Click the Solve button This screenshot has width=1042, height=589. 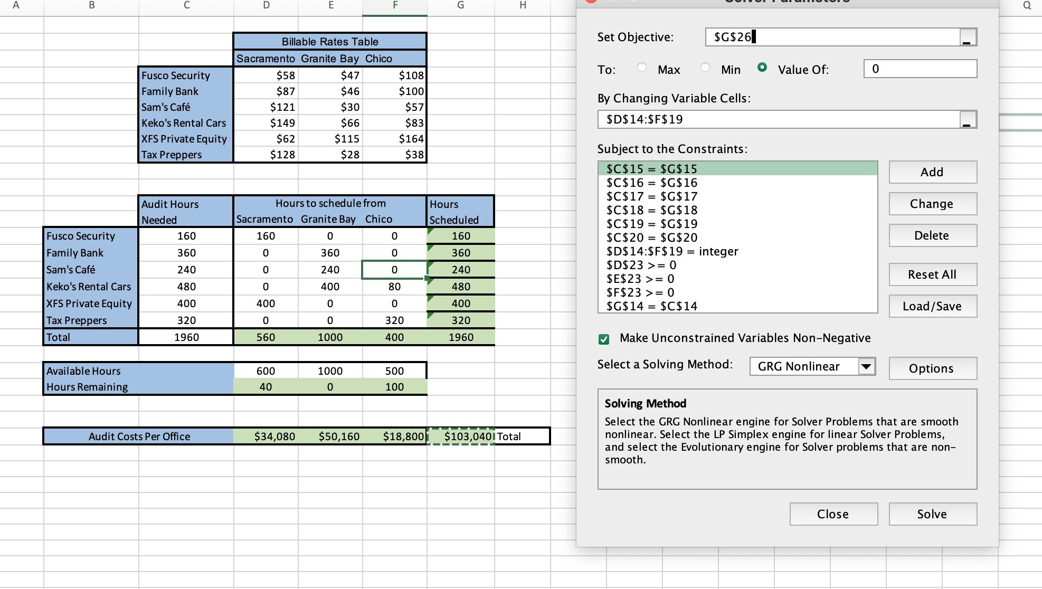point(932,514)
